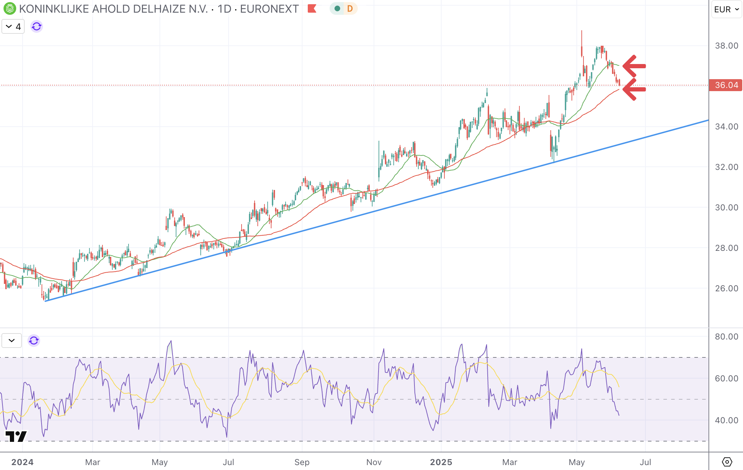Collapse the 4 indicators legend dropdown
743x470 pixels.
click(13, 26)
